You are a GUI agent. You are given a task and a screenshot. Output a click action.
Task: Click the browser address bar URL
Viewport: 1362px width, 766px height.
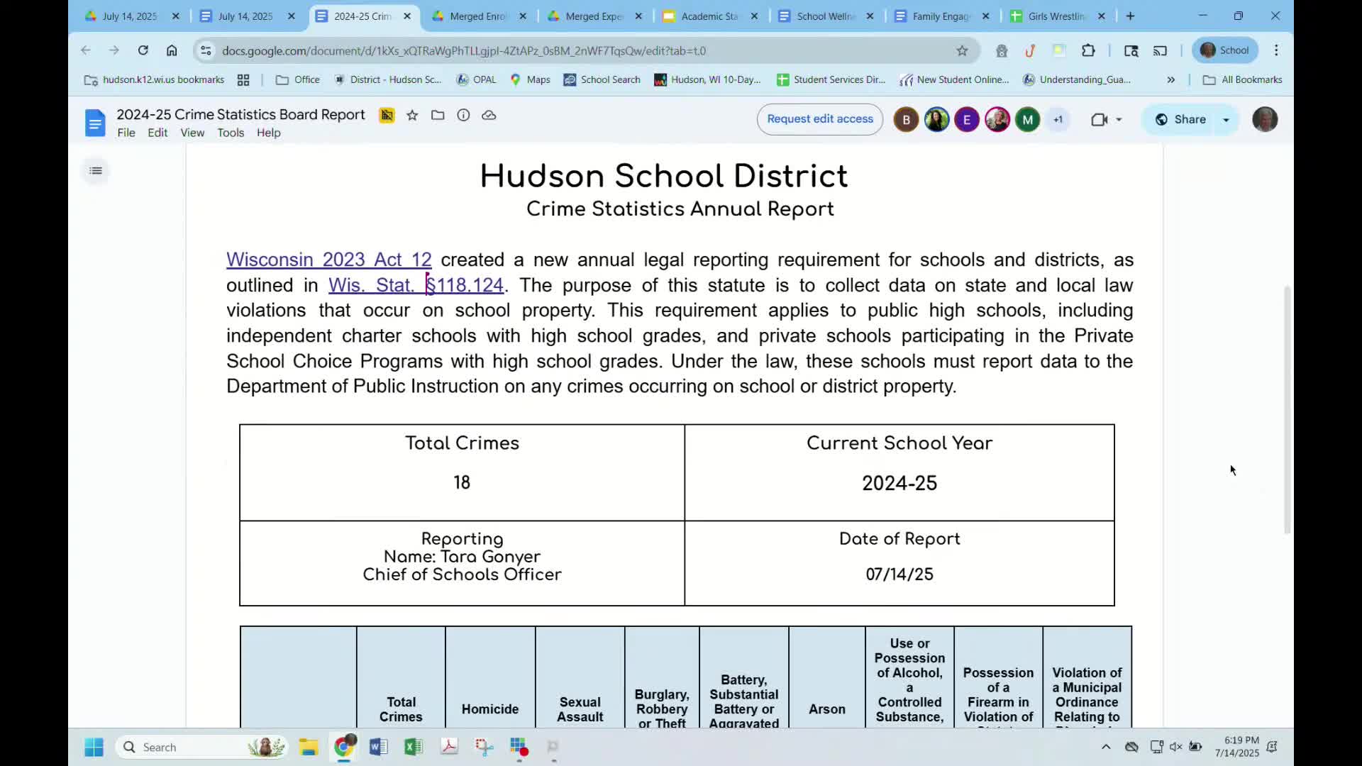463,51
